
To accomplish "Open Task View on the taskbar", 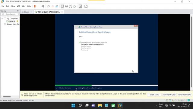I will point(87,105).
